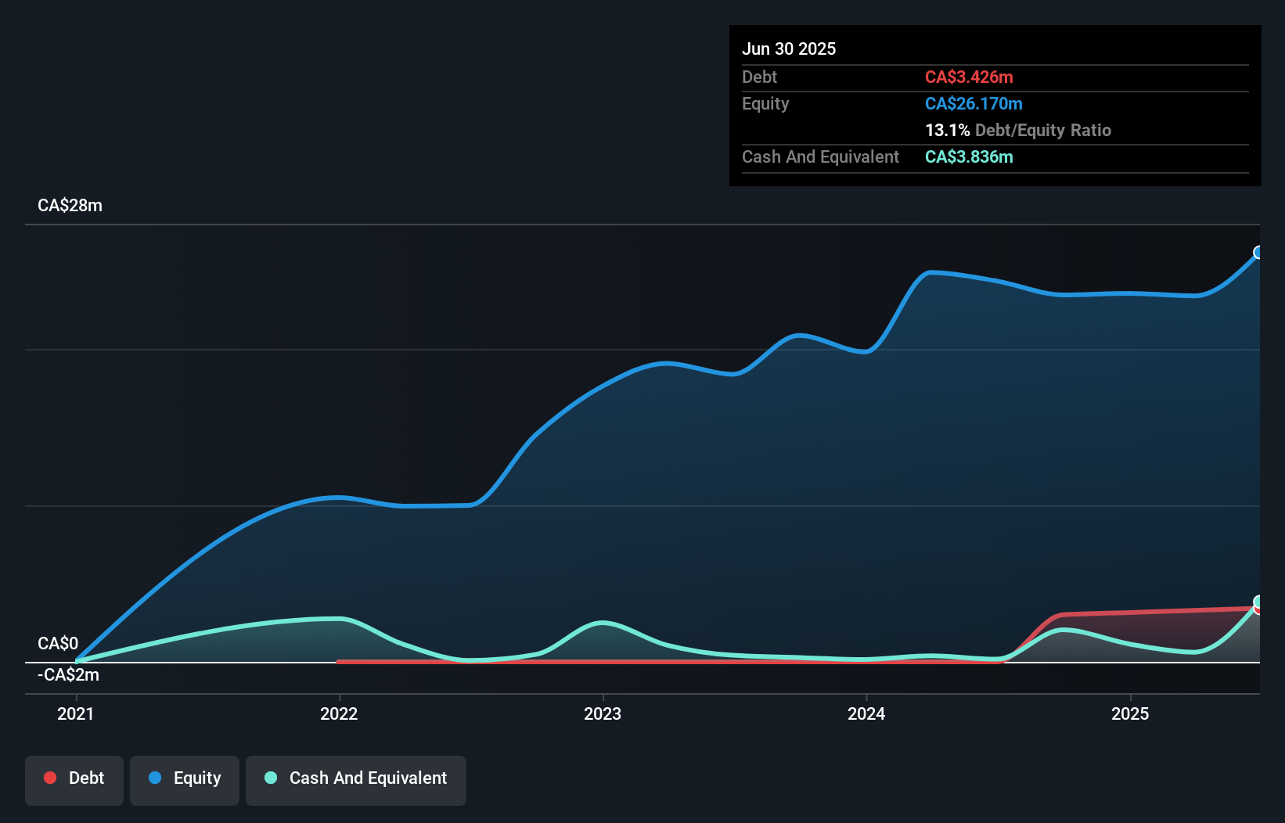Click the CA$3.426m debt value in tooltip

[969, 77]
